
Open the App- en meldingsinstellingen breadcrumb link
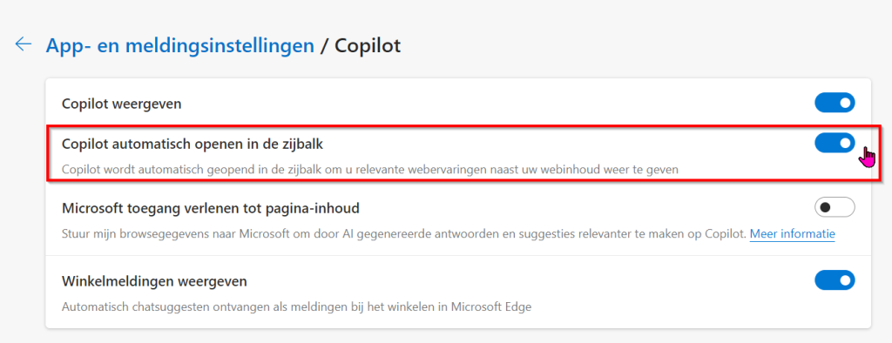pos(179,45)
